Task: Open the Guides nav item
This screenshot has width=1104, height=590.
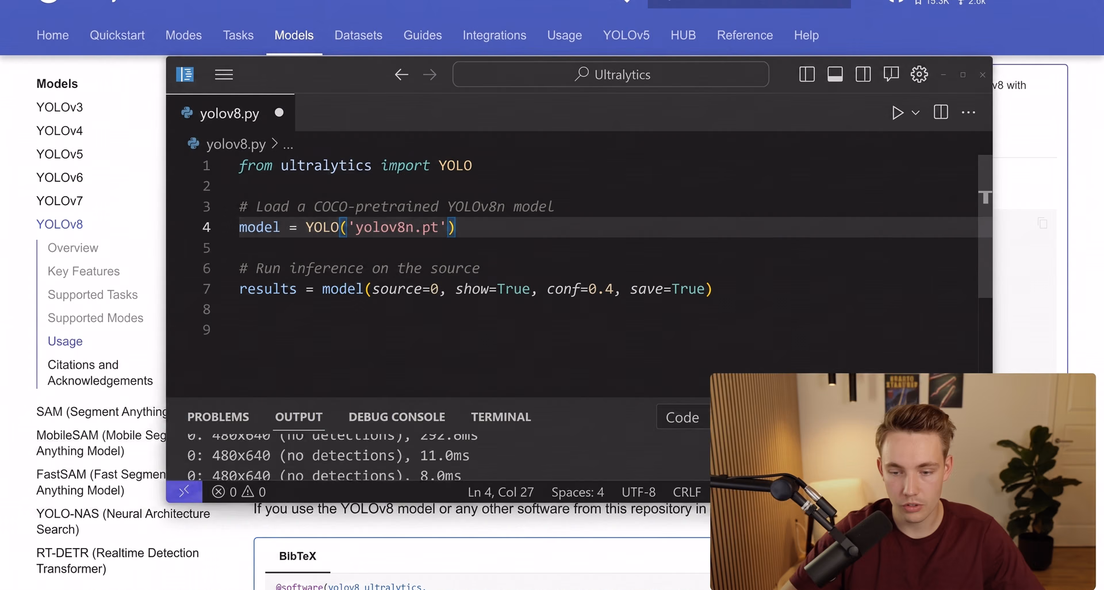Action: click(423, 35)
